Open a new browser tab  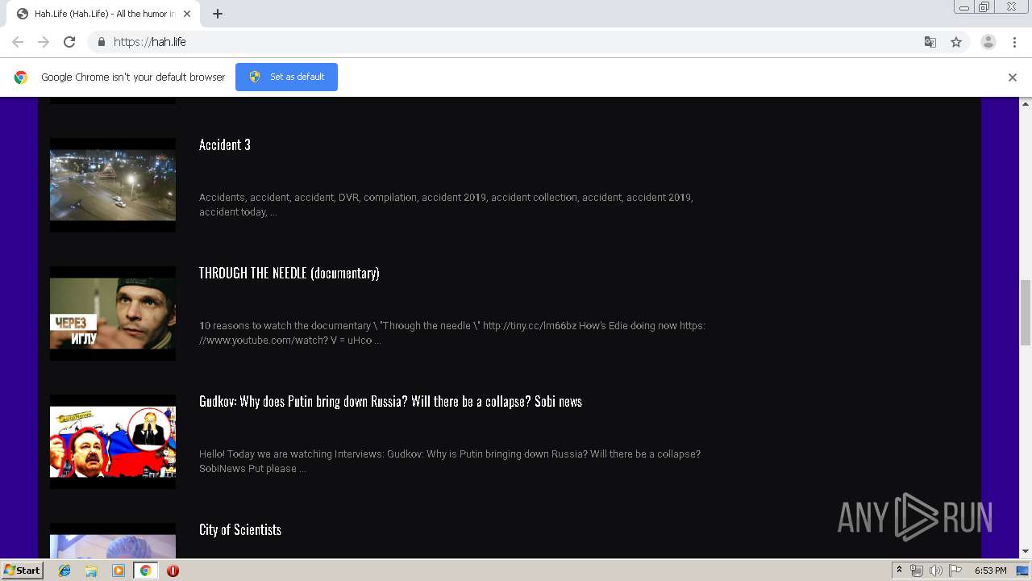pos(218,14)
